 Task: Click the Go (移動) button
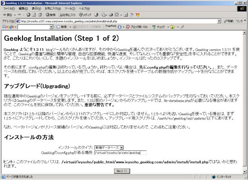click(229, 21)
